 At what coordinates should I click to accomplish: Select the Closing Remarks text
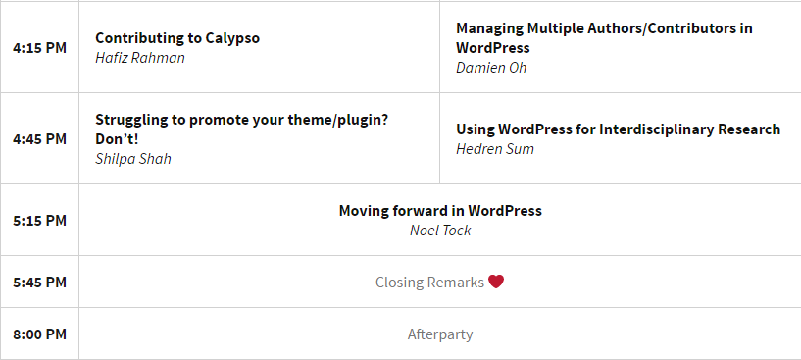pos(429,282)
